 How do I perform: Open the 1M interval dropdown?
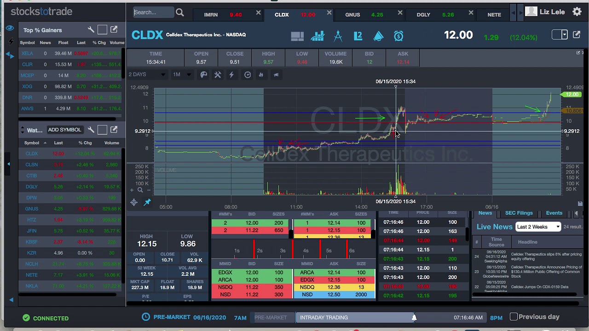[181, 74]
